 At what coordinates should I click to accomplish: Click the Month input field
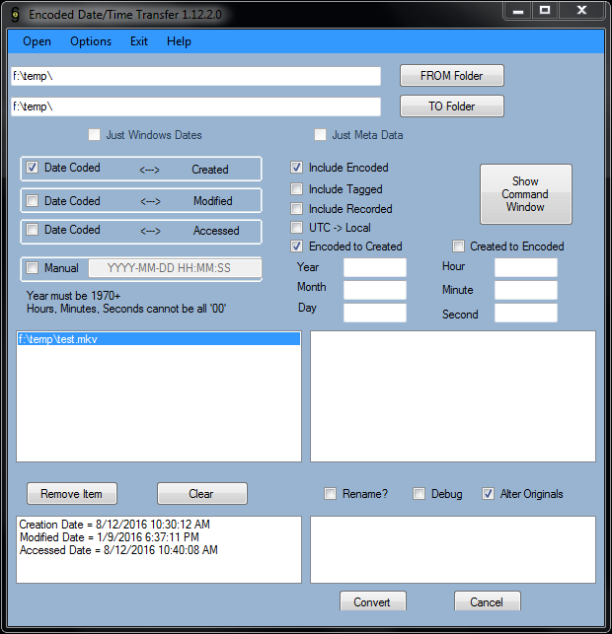[x=375, y=290]
